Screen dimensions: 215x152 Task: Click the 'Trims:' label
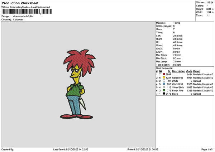click(x=159, y=33)
